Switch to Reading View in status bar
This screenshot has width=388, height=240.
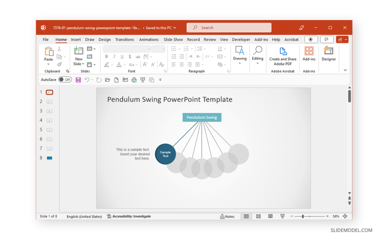(270, 216)
